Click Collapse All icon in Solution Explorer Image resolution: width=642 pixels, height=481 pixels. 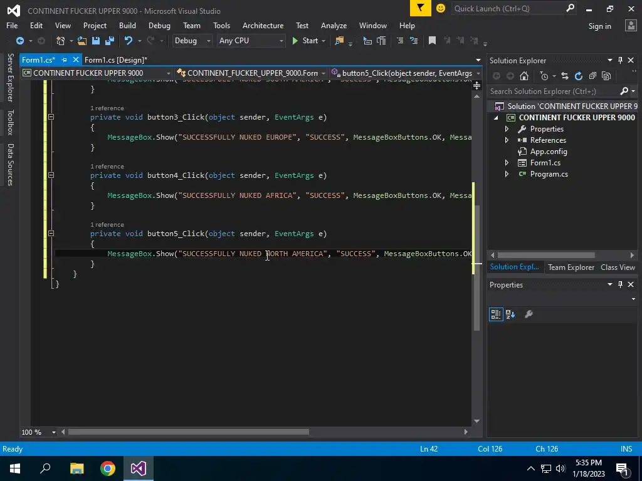coord(592,76)
